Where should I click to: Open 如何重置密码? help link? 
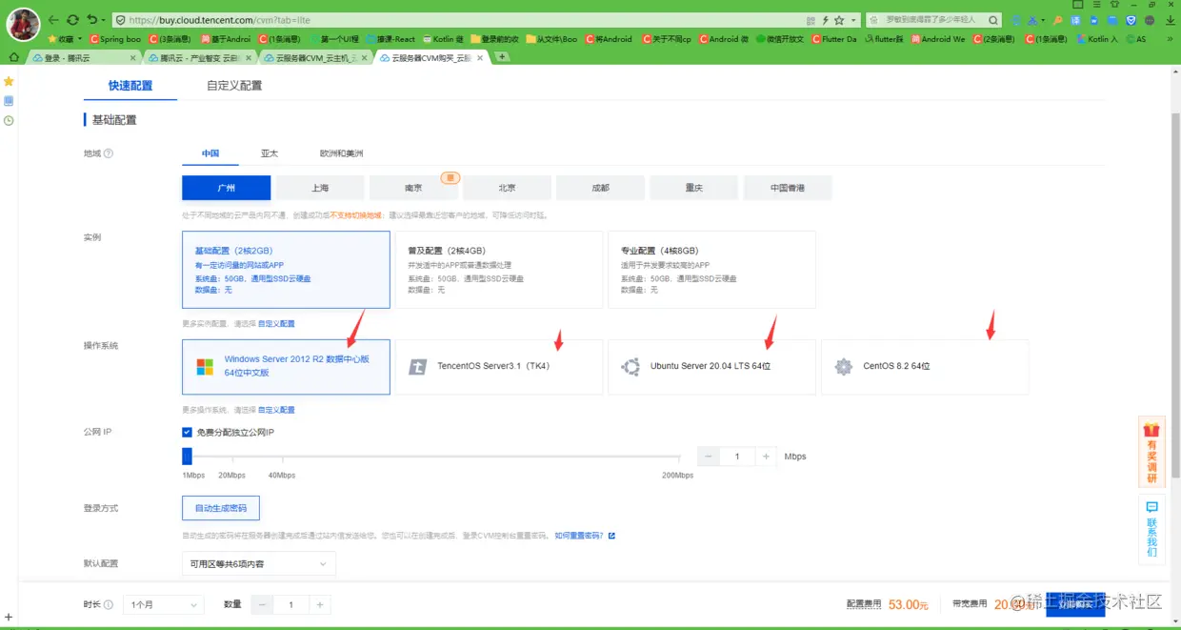pyautogui.click(x=579, y=536)
